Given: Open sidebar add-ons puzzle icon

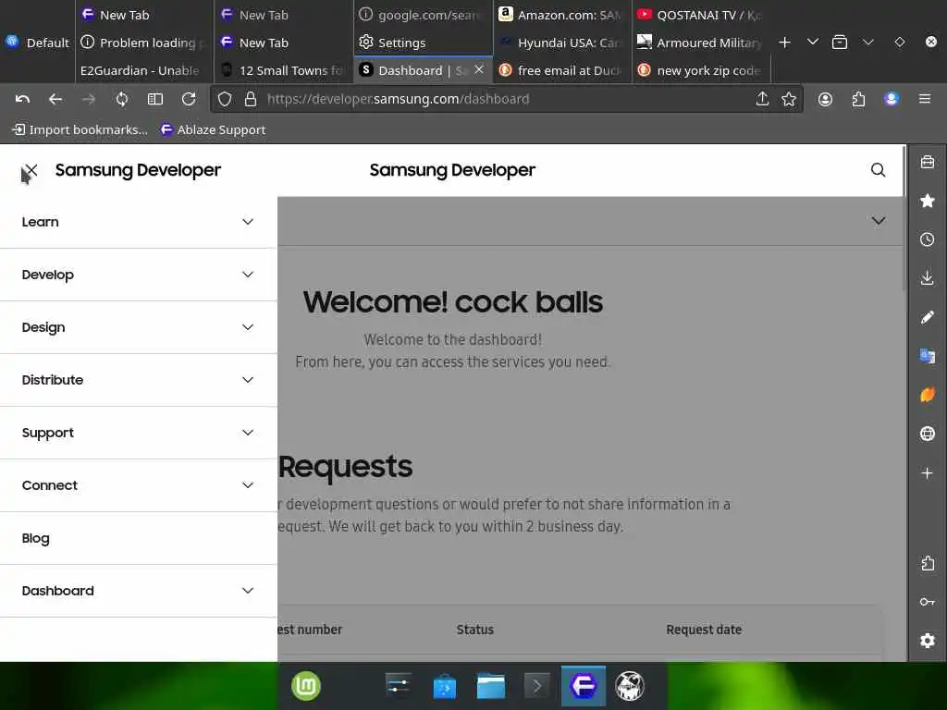Looking at the screenshot, I should click(928, 563).
